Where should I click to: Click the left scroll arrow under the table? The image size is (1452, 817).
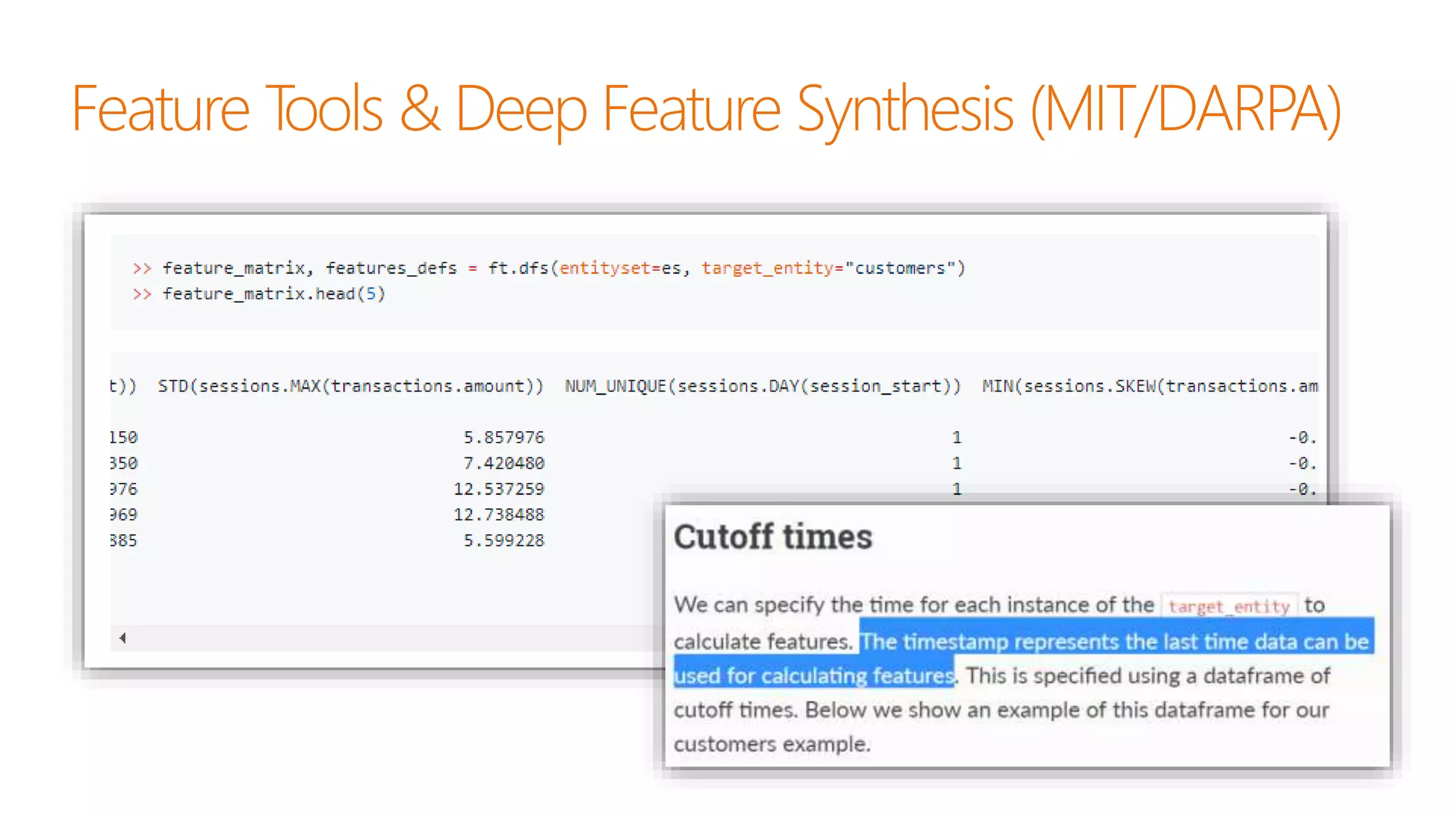click(123, 638)
